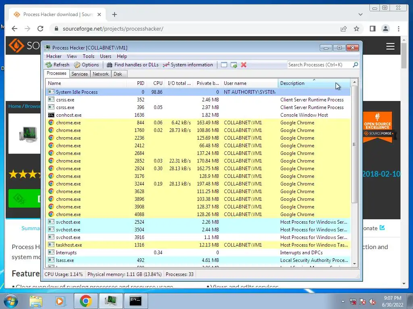Click the Home breadcrumb link on SourceForge
The width and height of the screenshot is (413, 309).
tap(15, 106)
